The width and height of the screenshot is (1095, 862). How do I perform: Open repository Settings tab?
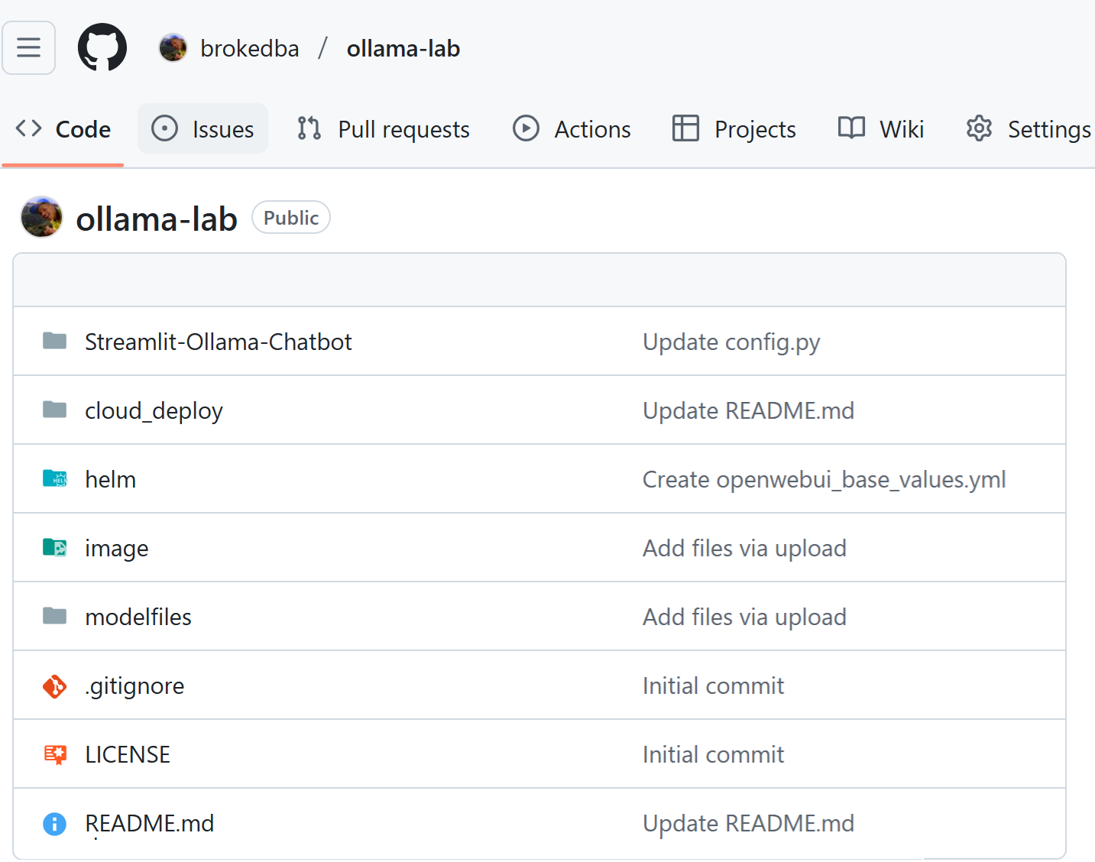tap(1029, 129)
